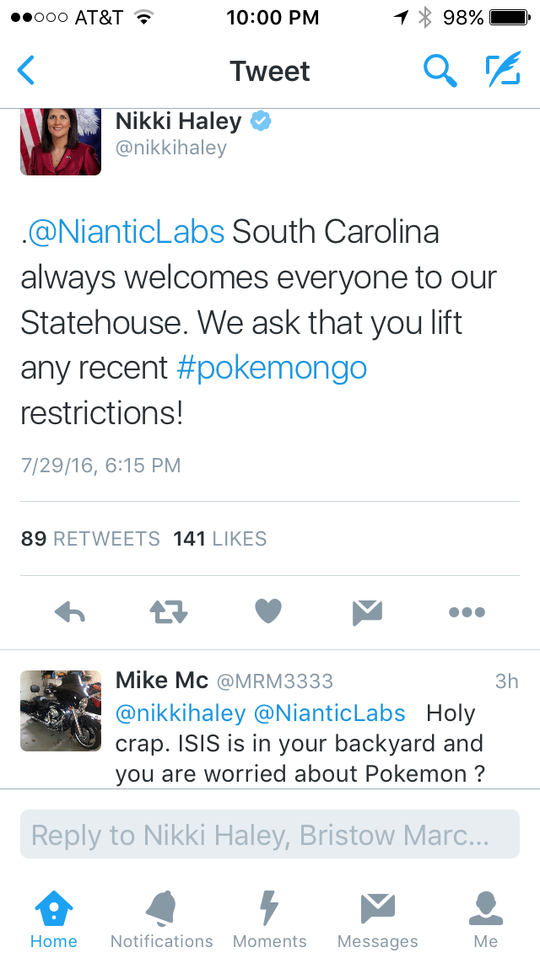
Task: Retweet Nikki Haley's tweet
Action: (169, 612)
